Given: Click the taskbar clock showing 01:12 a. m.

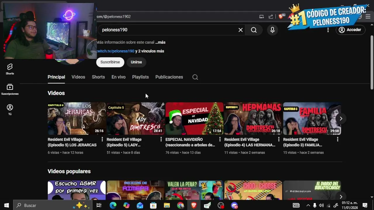Looking at the screenshot, I should coord(350,205).
